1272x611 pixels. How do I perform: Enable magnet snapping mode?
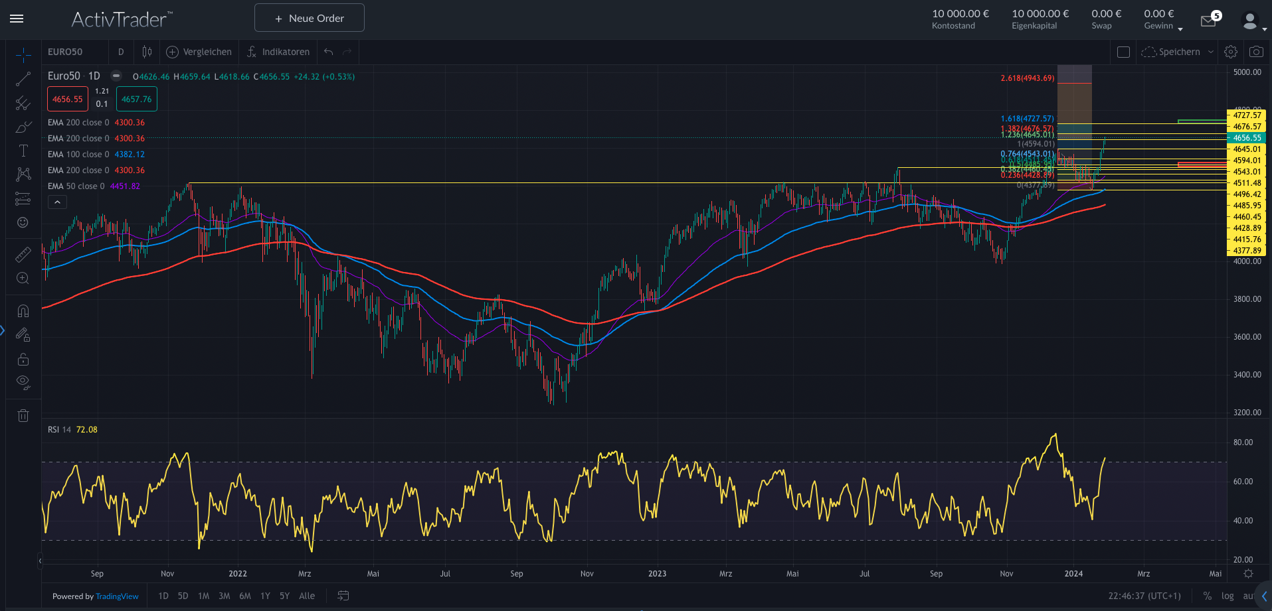coord(23,310)
